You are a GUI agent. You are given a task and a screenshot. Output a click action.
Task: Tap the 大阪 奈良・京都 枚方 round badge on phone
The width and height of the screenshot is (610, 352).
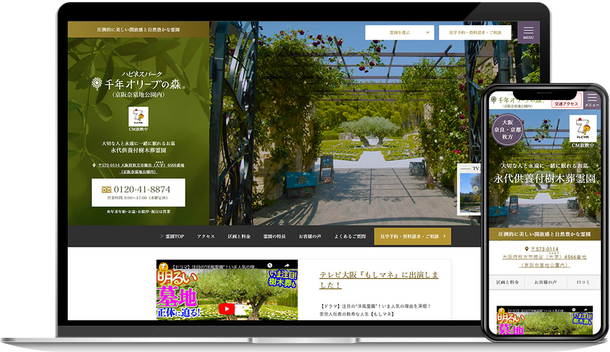508,129
